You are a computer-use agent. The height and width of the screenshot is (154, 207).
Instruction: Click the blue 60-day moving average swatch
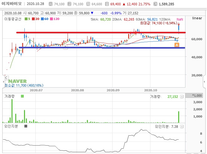42,19
